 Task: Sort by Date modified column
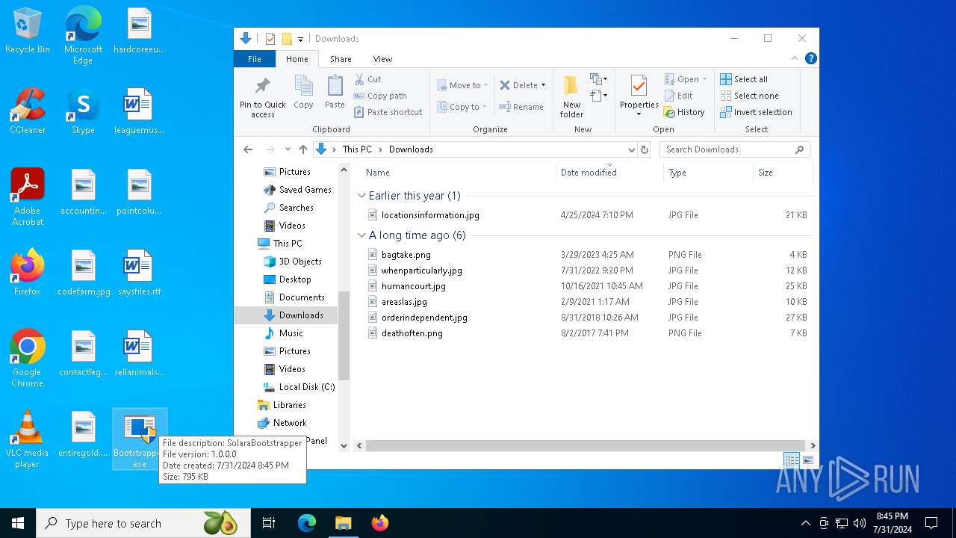[589, 173]
